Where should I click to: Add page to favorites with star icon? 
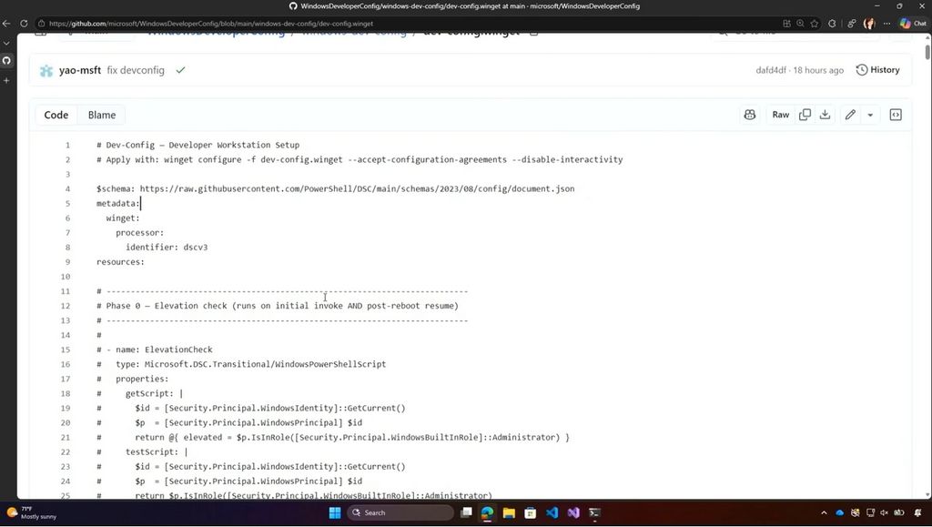pyautogui.click(x=815, y=24)
